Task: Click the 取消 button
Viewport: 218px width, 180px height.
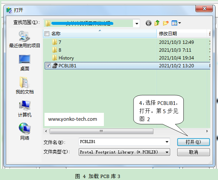Action: [193, 152]
